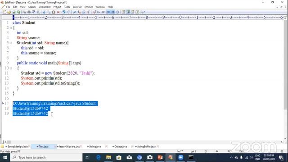
Task: Click the Find in Files toolbar icon
Action: click(84, 12)
